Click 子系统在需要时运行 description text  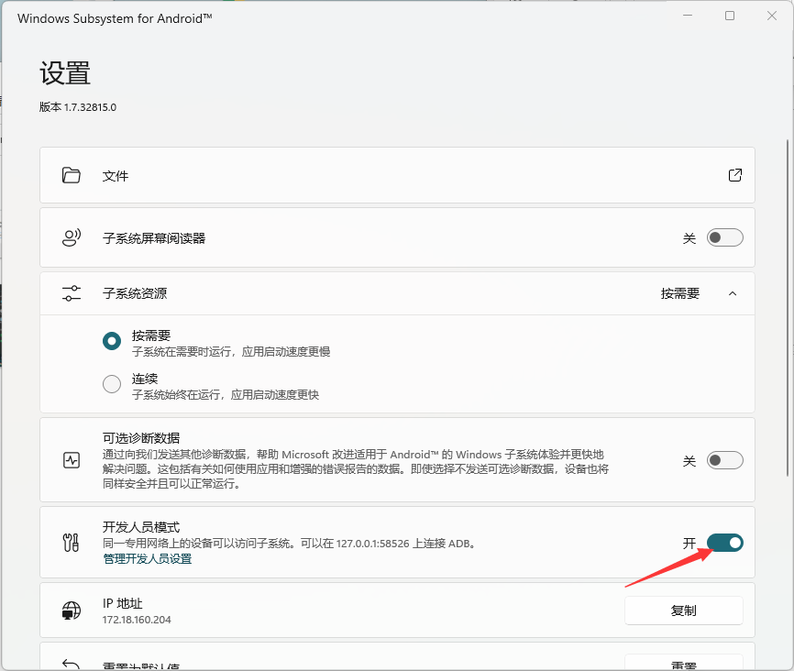[x=231, y=351]
